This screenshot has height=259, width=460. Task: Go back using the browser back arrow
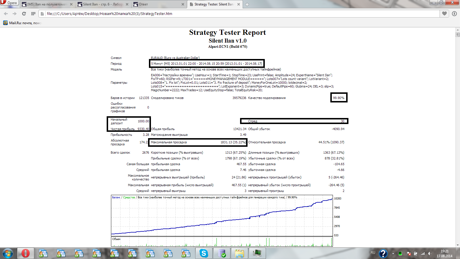(x=6, y=14)
